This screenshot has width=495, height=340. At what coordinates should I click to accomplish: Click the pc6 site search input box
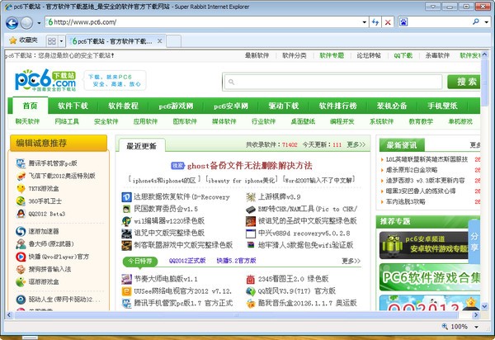pos(332,82)
